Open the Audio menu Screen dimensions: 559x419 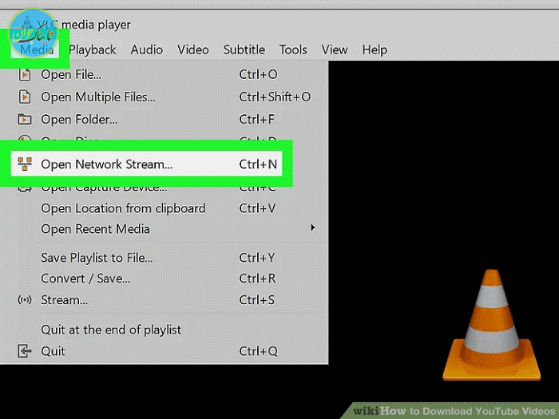[147, 49]
